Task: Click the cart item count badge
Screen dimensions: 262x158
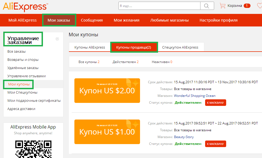Action: (247, 6)
